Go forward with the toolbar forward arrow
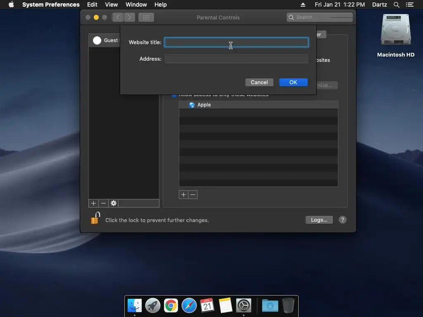 [x=129, y=17]
